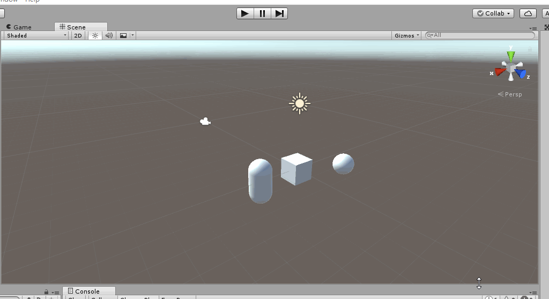Click the green Y axis gizmo cone

[511, 56]
